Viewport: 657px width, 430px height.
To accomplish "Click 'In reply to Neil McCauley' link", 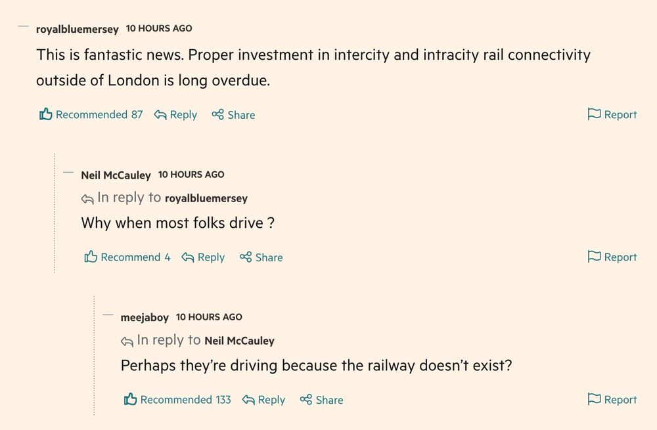I will pos(239,341).
